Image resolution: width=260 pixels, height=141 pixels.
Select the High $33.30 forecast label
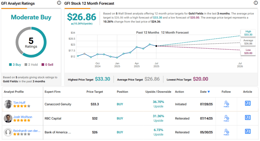coord(248,33)
